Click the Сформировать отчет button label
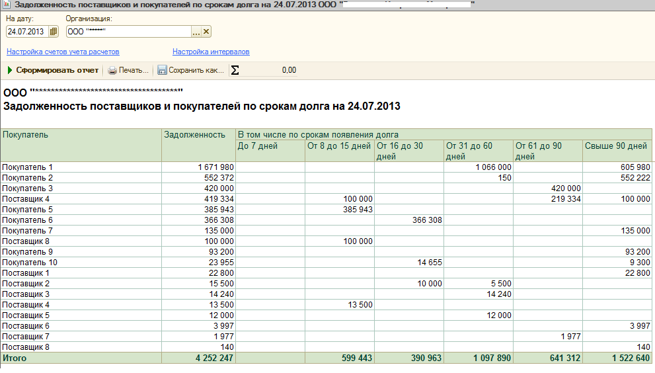The width and height of the screenshot is (655, 373). coord(58,70)
